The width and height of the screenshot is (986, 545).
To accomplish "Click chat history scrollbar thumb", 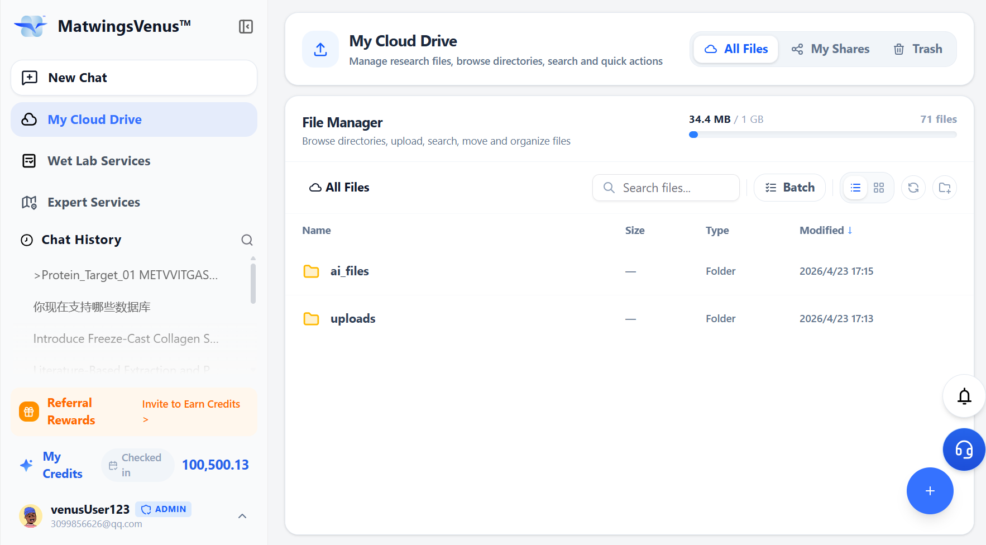I will click(x=253, y=284).
